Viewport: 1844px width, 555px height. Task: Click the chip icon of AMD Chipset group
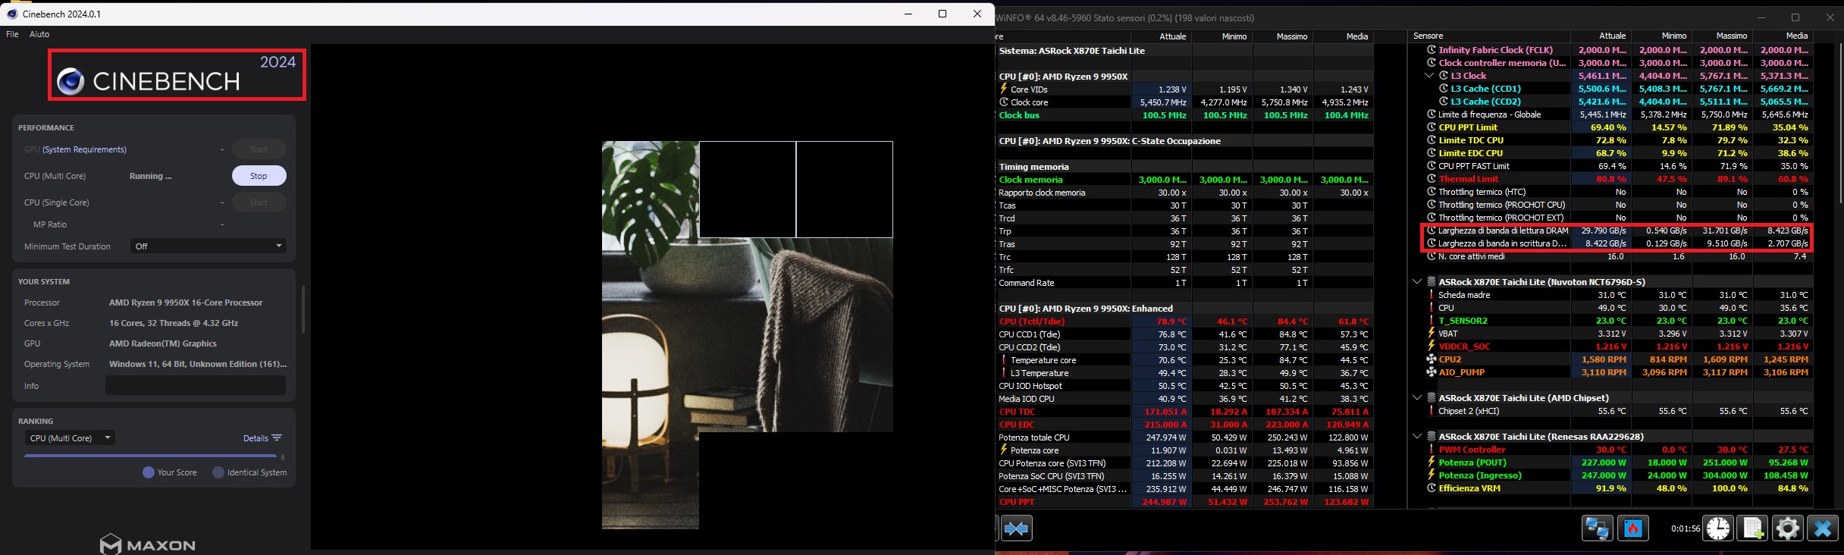click(x=1431, y=397)
